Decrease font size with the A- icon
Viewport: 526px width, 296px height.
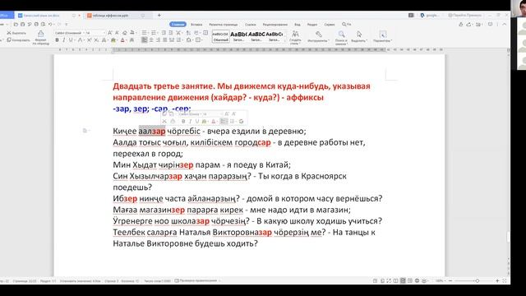[117, 33]
